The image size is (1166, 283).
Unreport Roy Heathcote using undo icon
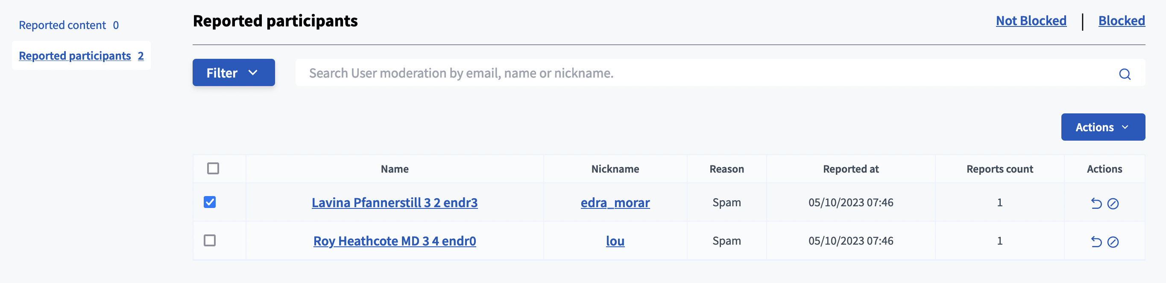click(1096, 242)
